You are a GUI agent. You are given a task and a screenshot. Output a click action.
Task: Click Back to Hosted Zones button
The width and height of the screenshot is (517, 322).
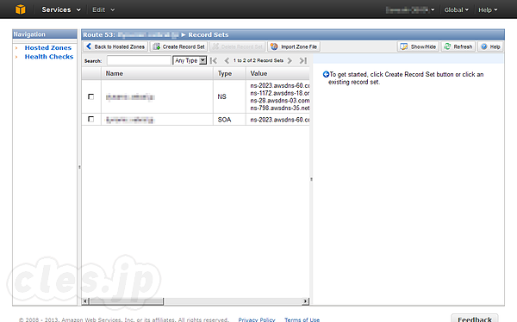tap(115, 46)
